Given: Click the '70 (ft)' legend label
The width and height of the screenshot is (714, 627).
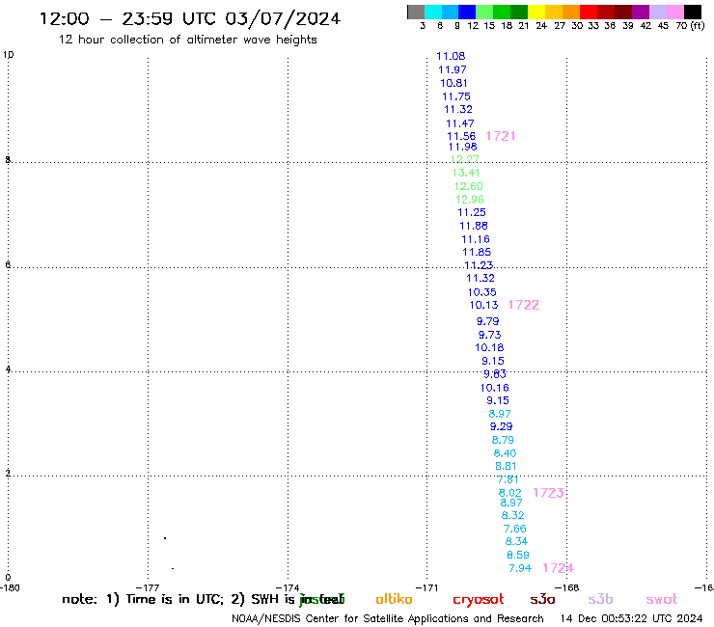Looking at the screenshot, I should tap(690, 26).
